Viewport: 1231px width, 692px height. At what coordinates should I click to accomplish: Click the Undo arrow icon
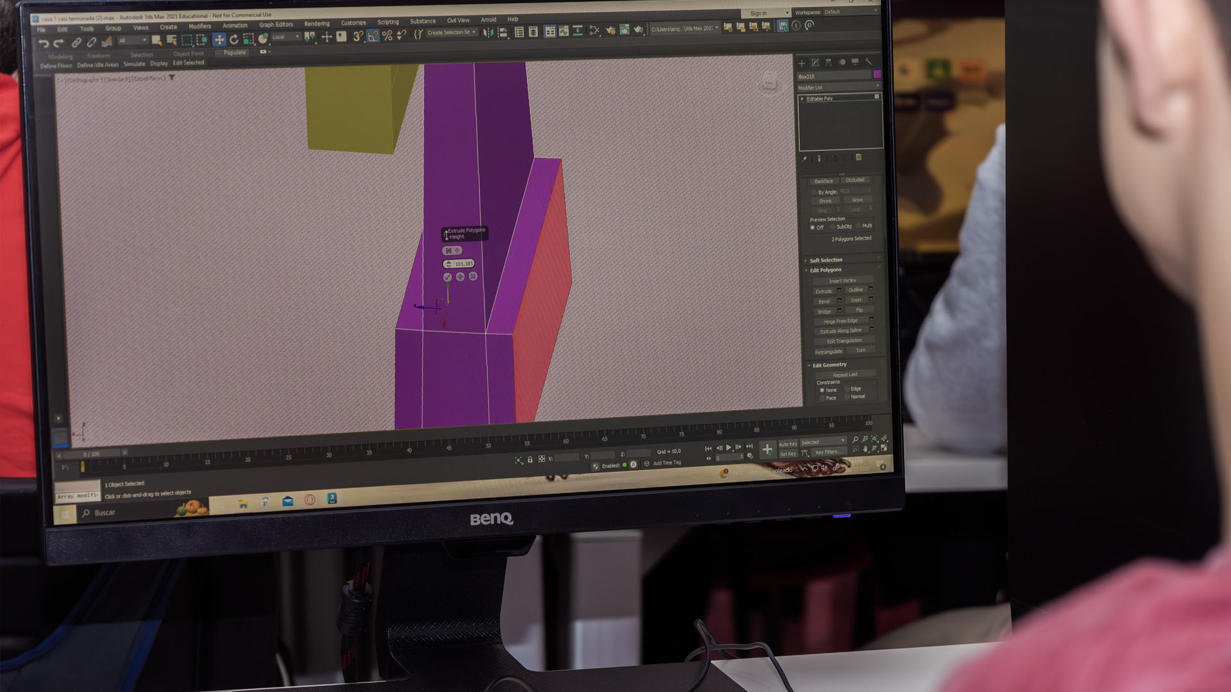pos(43,43)
